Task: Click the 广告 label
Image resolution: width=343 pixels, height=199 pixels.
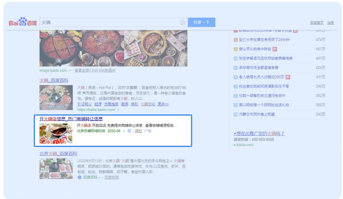Action: (x=148, y=131)
